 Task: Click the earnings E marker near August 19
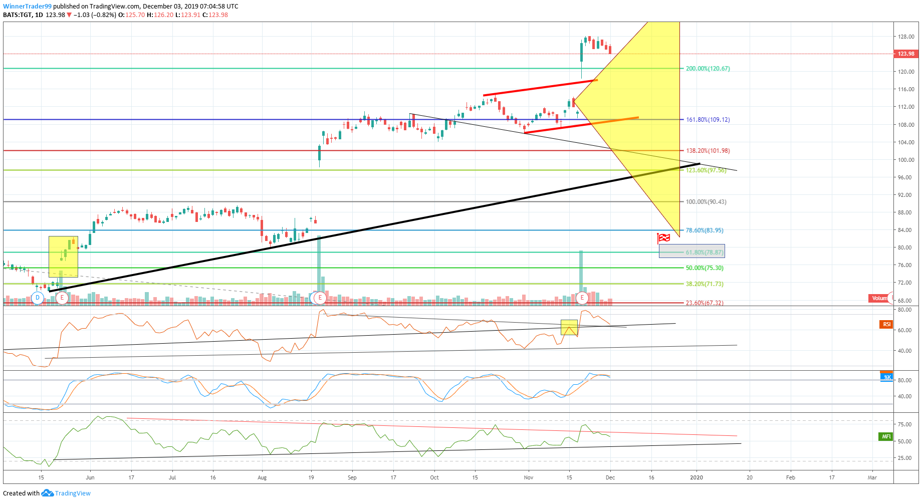tap(320, 298)
